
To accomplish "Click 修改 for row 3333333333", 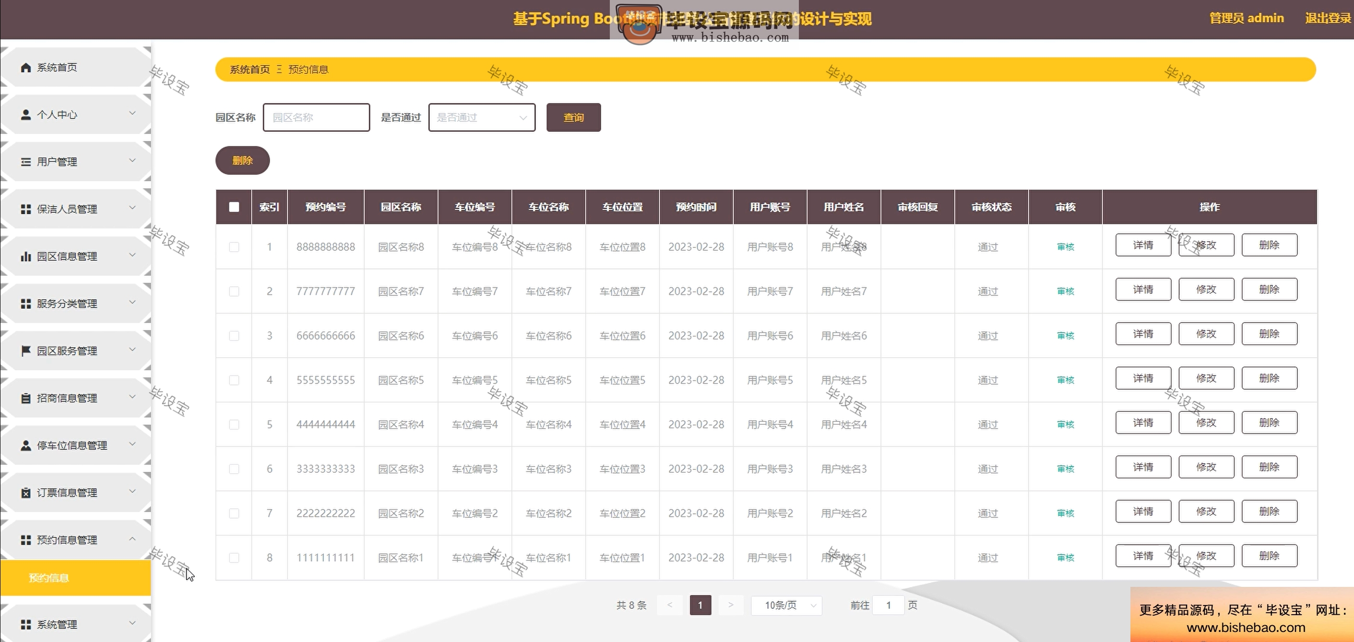I will pyautogui.click(x=1206, y=467).
